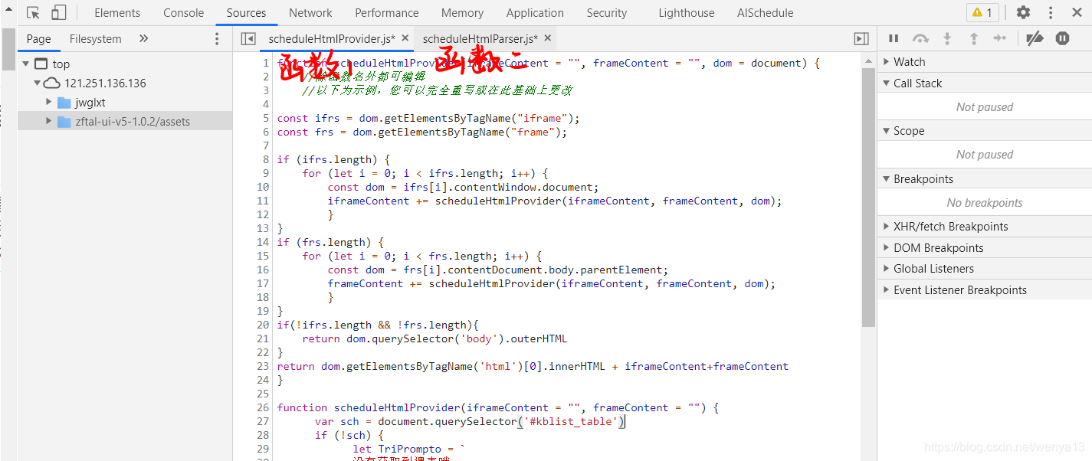The image size is (1092, 461).
Task: Close the scheduleHtmlProvider.js tab
Action: [x=405, y=38]
